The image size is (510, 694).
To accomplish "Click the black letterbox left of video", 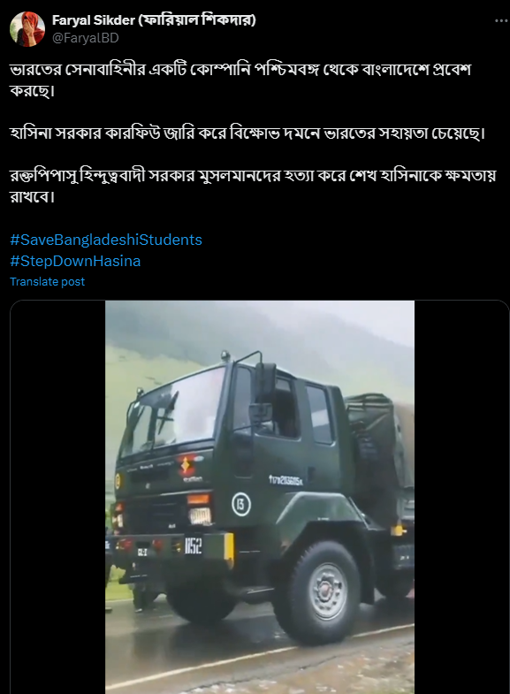I will point(57,497).
